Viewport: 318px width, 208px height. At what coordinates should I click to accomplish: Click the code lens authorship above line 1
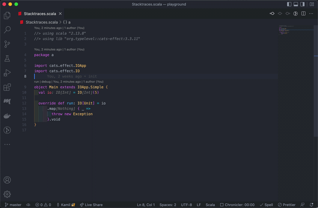[x=59, y=28]
